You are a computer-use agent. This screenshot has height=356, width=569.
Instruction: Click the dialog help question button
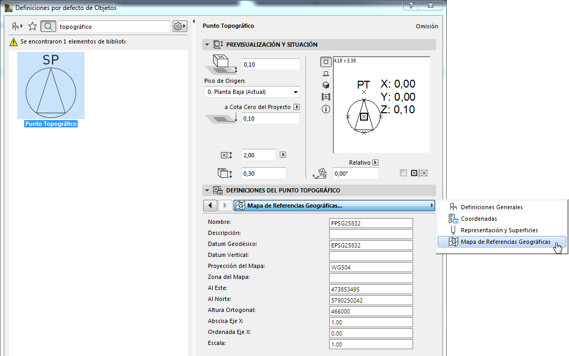(x=411, y=5)
